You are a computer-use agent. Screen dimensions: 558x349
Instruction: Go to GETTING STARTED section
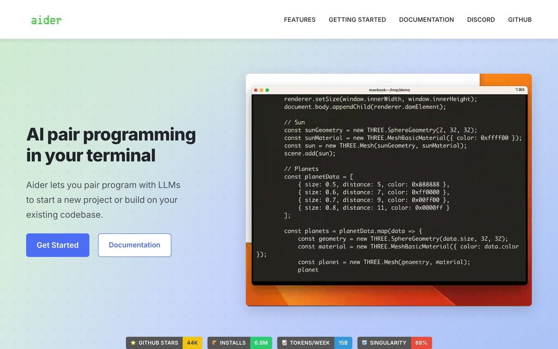point(357,20)
